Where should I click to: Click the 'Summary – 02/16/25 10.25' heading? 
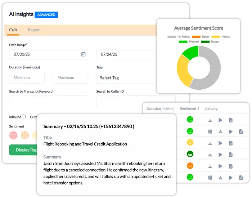pyautogui.click(x=71, y=126)
